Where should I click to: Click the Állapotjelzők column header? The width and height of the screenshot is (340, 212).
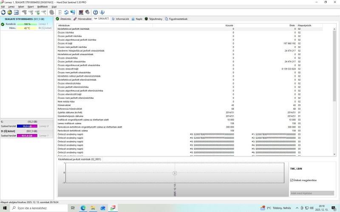coord(309,25)
